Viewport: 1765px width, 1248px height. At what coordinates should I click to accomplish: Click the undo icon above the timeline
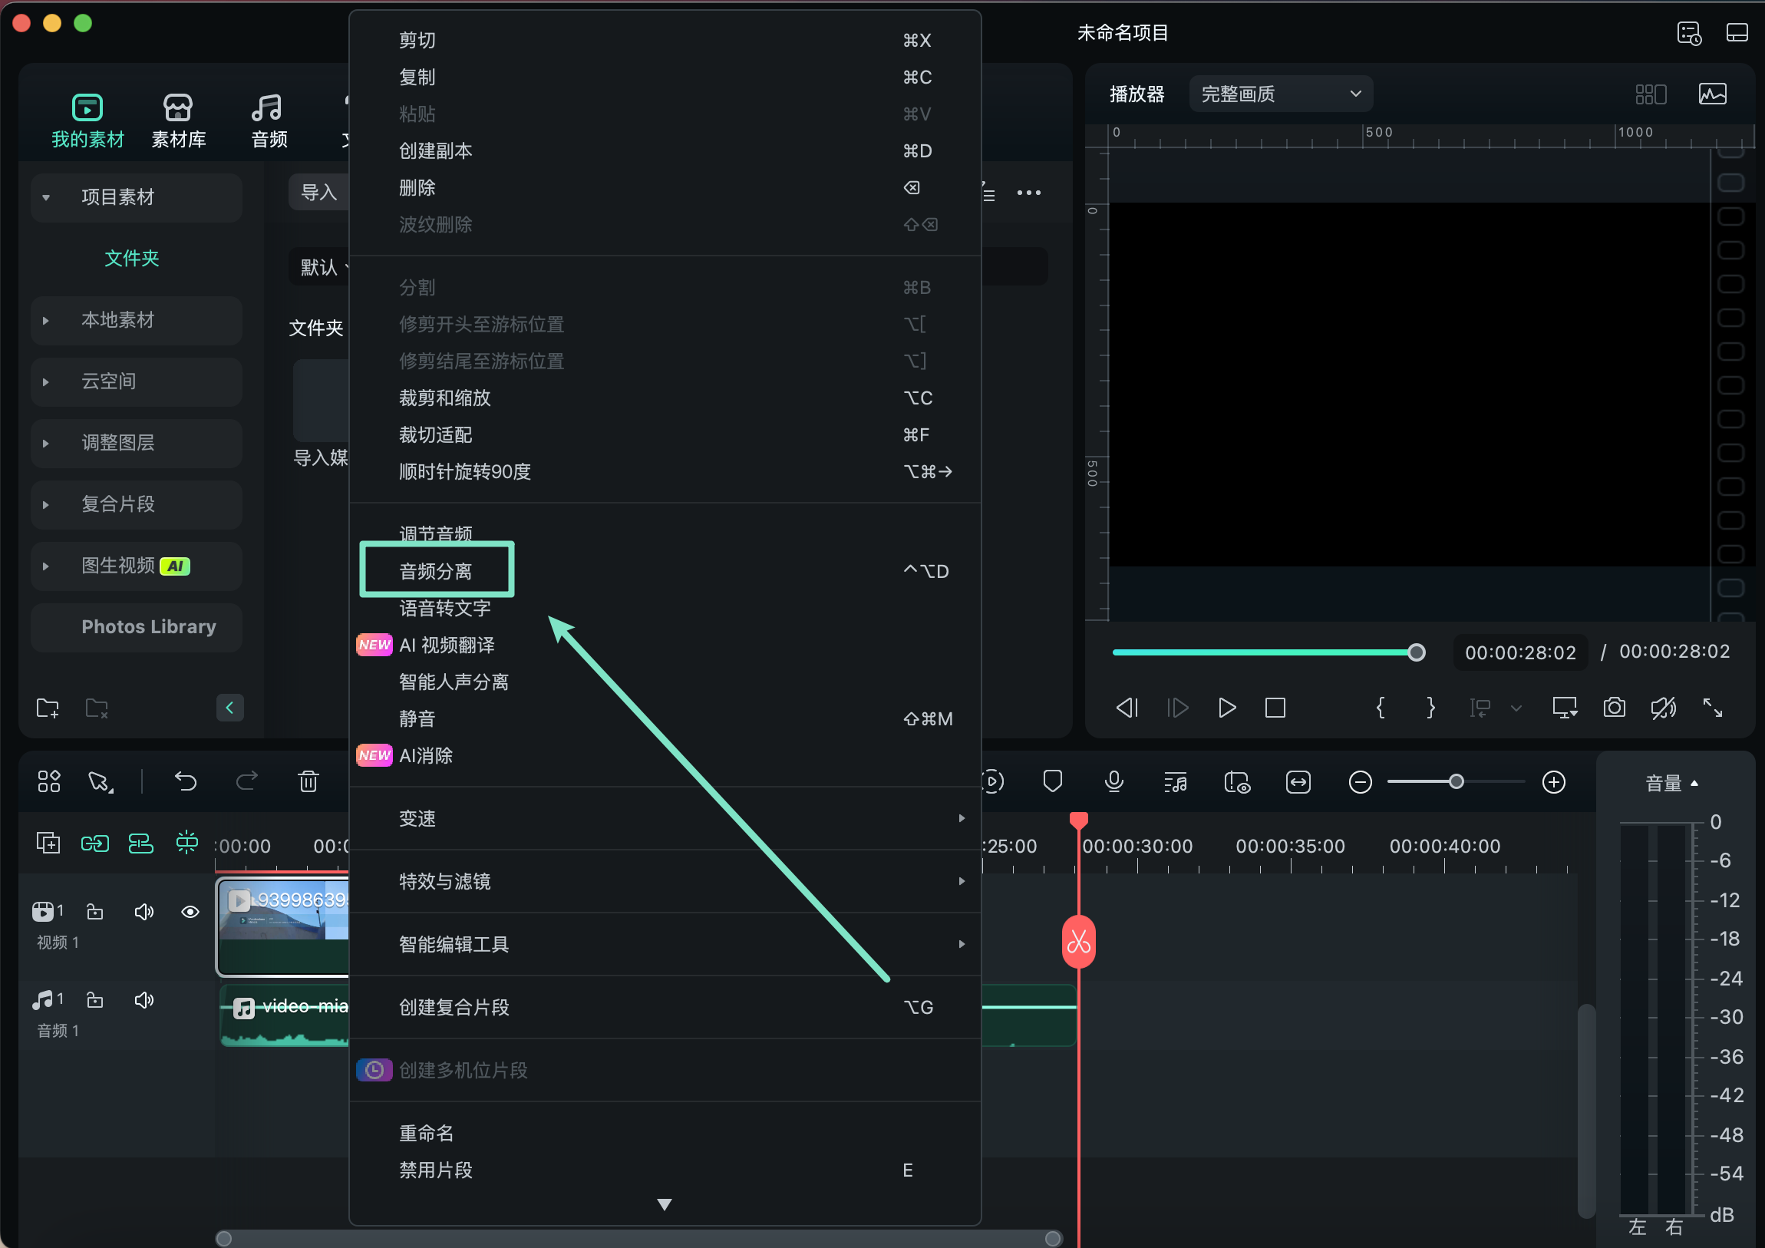pyautogui.click(x=185, y=781)
